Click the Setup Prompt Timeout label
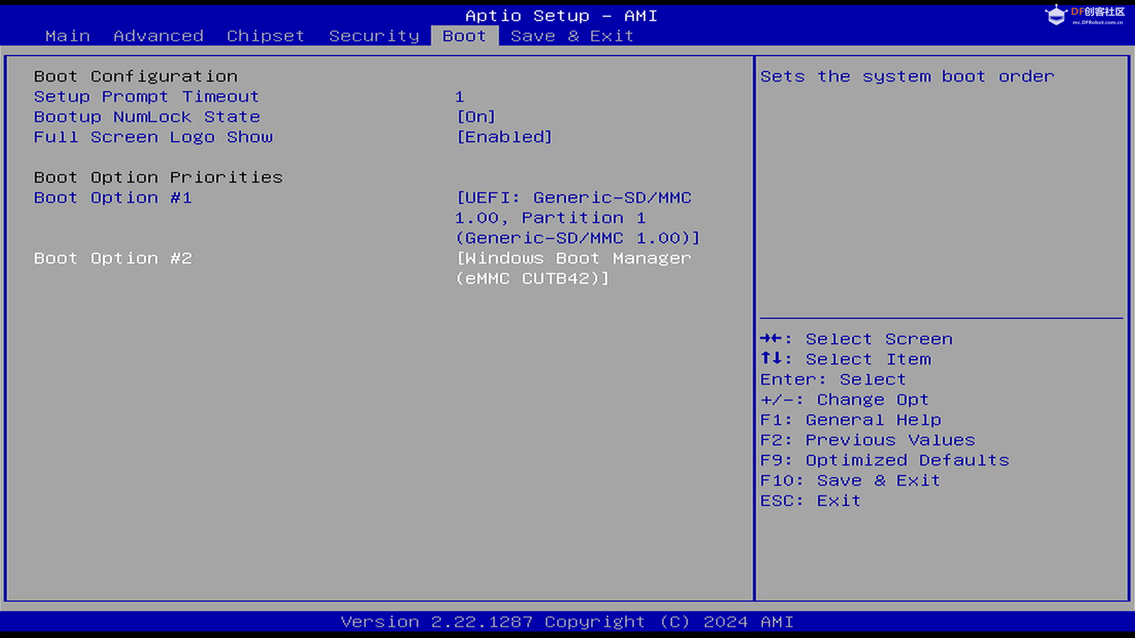 146,97
